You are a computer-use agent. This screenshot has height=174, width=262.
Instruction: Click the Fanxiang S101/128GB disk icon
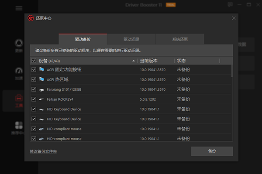pos(41,90)
